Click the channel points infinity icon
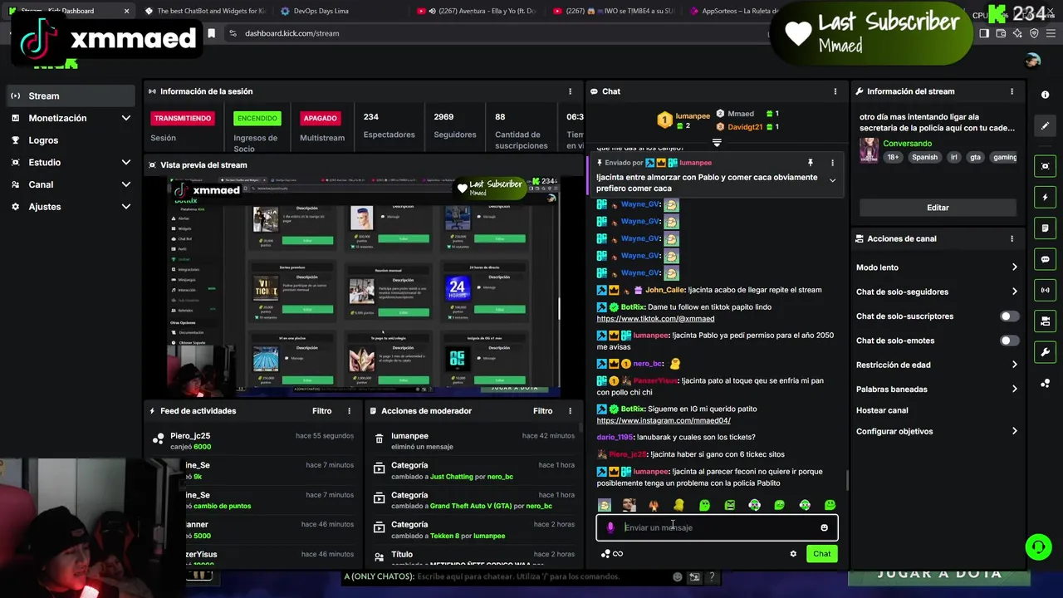This screenshot has height=598, width=1063. tap(617, 554)
